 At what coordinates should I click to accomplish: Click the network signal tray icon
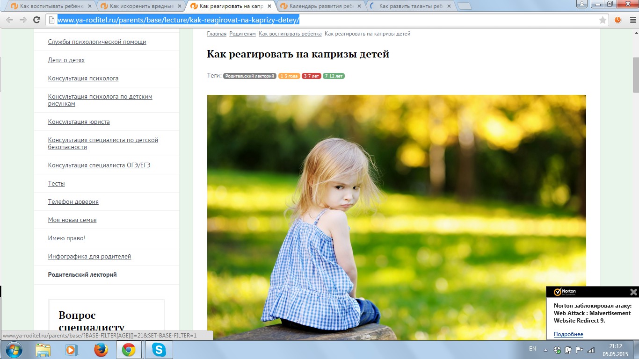coord(591,350)
